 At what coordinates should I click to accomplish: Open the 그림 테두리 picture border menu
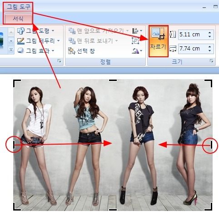pyautogui.click(x=38, y=40)
